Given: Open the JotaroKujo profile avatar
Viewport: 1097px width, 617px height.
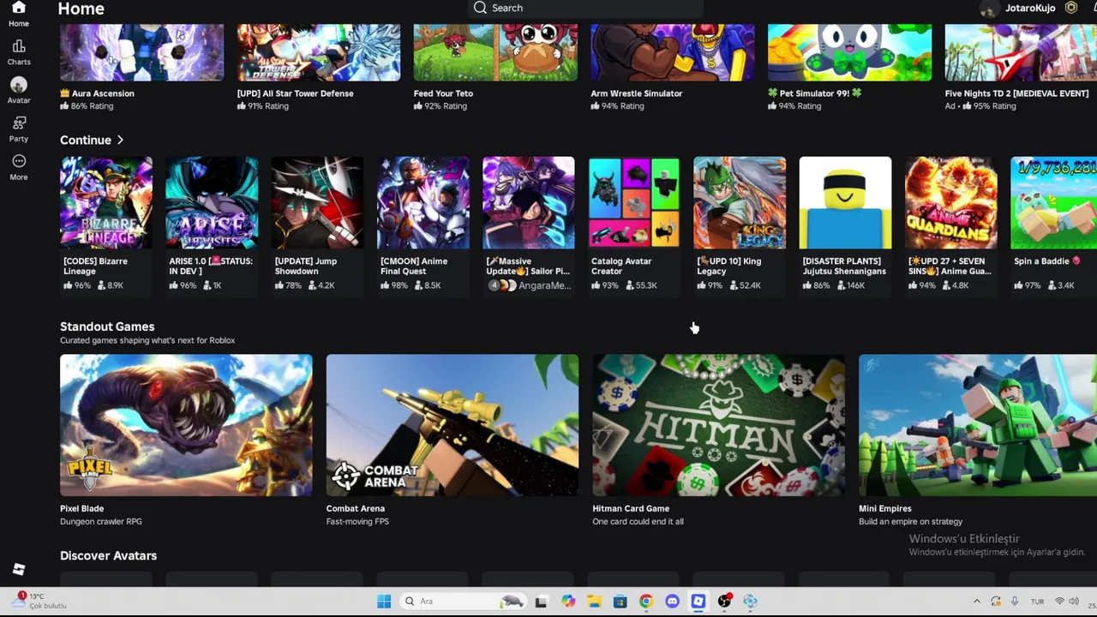Looking at the screenshot, I should pyautogui.click(x=988, y=9).
